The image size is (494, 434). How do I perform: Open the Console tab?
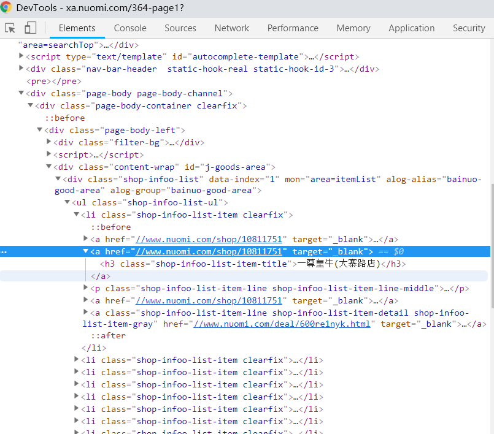click(130, 28)
